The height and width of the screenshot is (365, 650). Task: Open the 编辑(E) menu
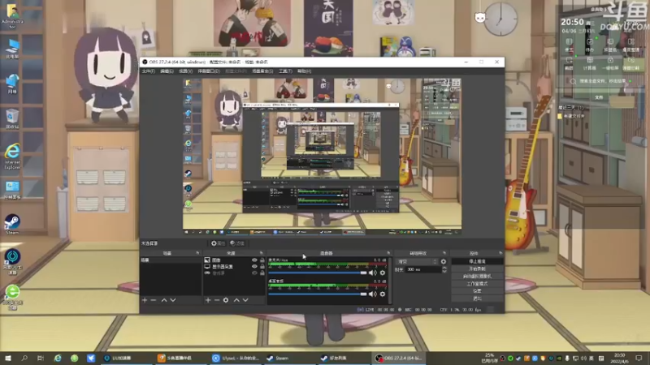pyautogui.click(x=167, y=71)
